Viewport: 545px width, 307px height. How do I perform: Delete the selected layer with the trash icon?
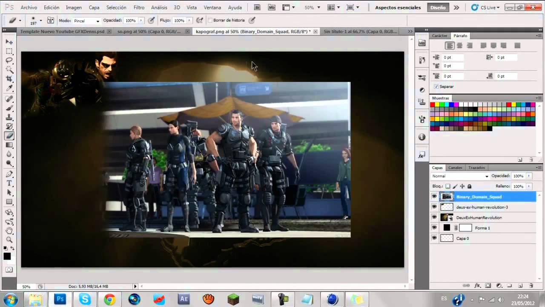531,286
